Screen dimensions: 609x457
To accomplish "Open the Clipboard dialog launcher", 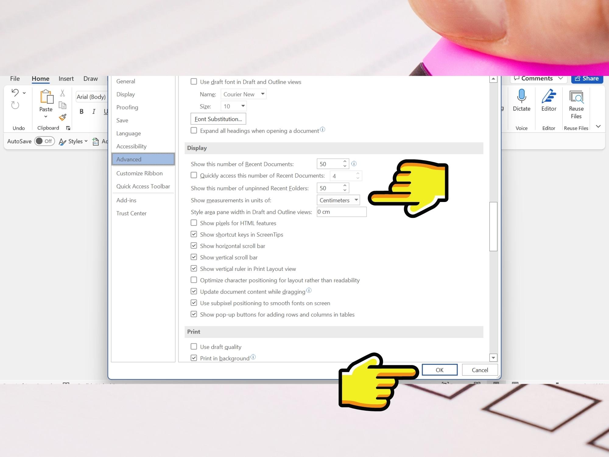I will tap(68, 128).
